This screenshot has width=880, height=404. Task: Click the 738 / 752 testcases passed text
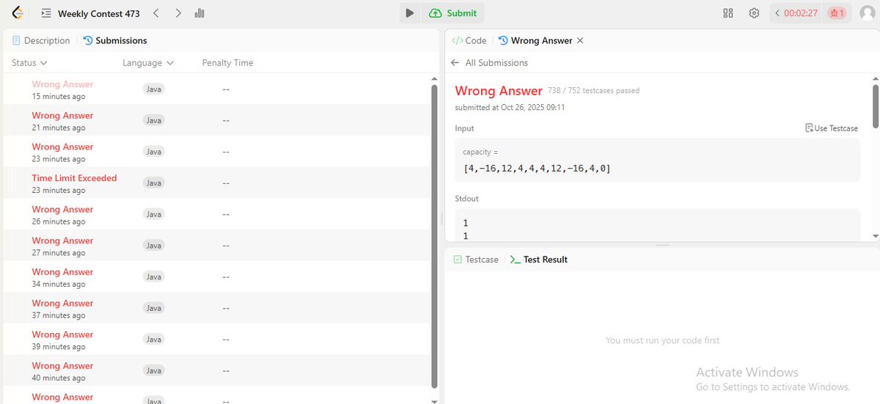[593, 91]
